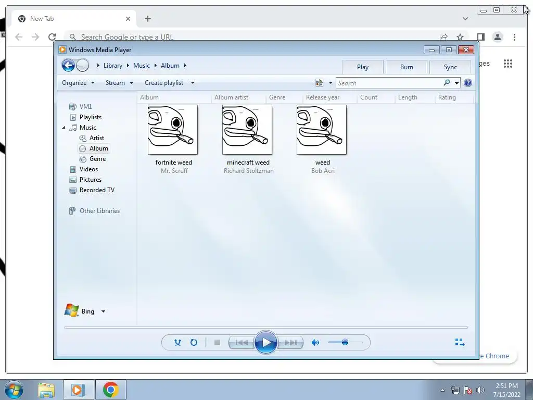The image size is (533, 400).
Task: Click the taskbar volume speaker icon
Action: tap(480, 390)
